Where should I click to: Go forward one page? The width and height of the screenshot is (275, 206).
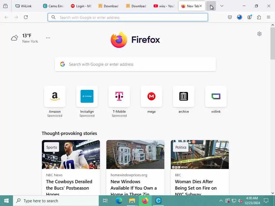(x=16, y=17)
